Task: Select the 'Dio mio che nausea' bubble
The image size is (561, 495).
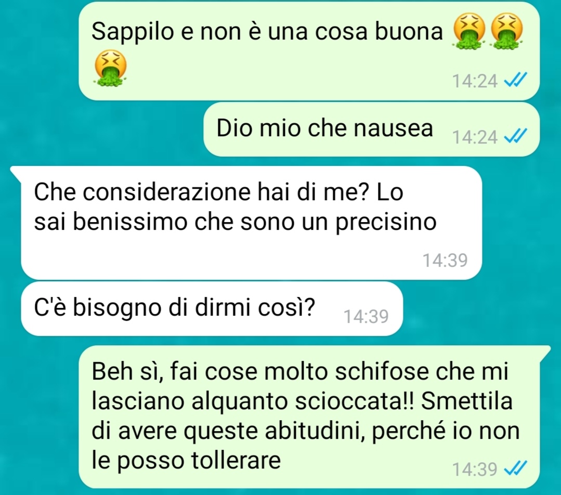Action: click(x=371, y=129)
